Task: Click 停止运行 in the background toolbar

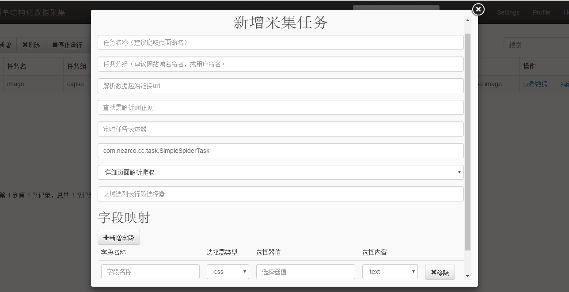Action: click(67, 45)
